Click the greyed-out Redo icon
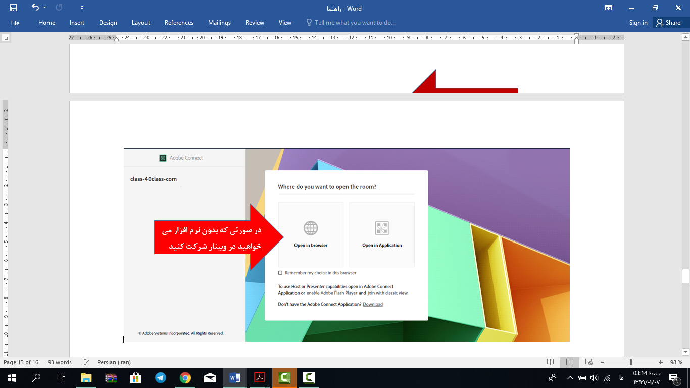This screenshot has height=388, width=690. [59, 8]
